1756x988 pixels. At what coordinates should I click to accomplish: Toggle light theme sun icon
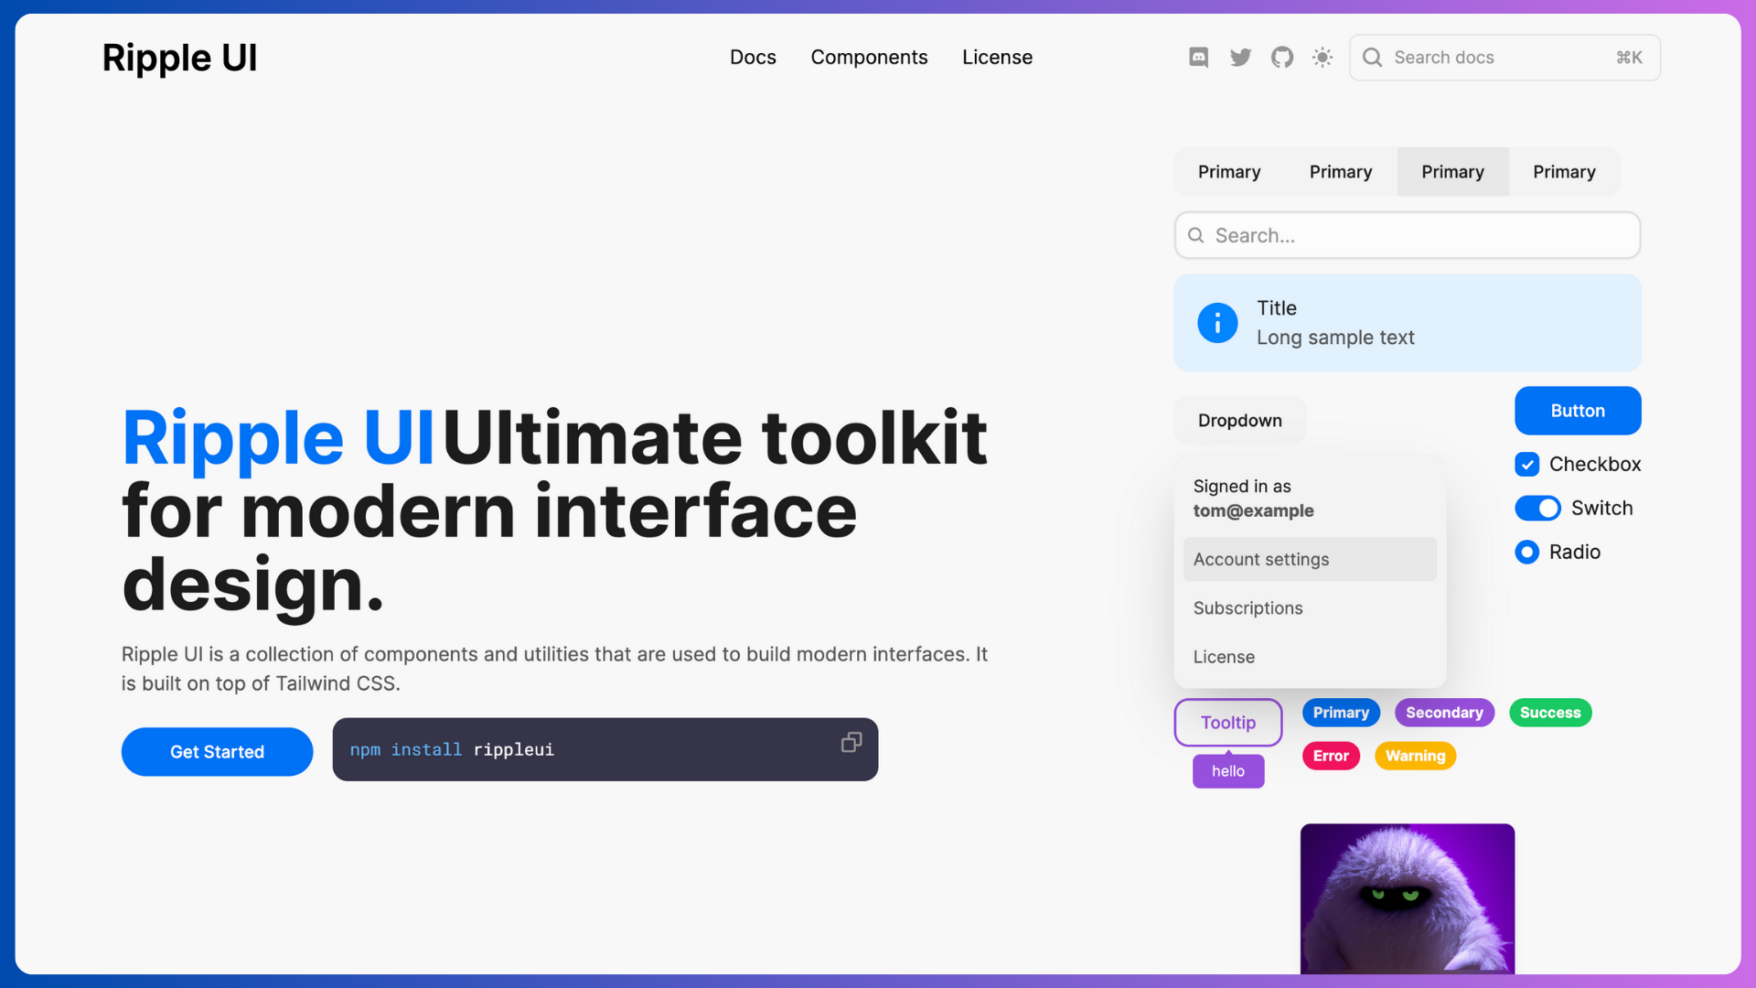[x=1322, y=58]
